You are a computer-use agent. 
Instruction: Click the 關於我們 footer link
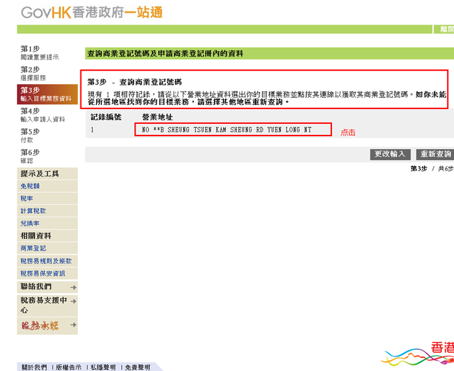pos(34,367)
